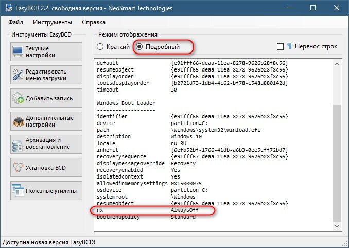This screenshot has height=248, width=349.
Task: Click the displaymessageoverride Recovery value
Action: 183,164
